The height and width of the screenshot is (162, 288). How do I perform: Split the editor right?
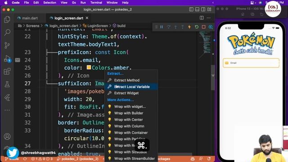(x=202, y=18)
